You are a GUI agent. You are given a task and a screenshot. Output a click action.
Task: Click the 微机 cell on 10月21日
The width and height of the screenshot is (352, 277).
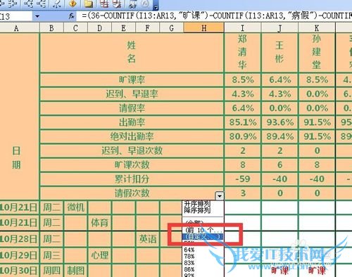[75, 207]
